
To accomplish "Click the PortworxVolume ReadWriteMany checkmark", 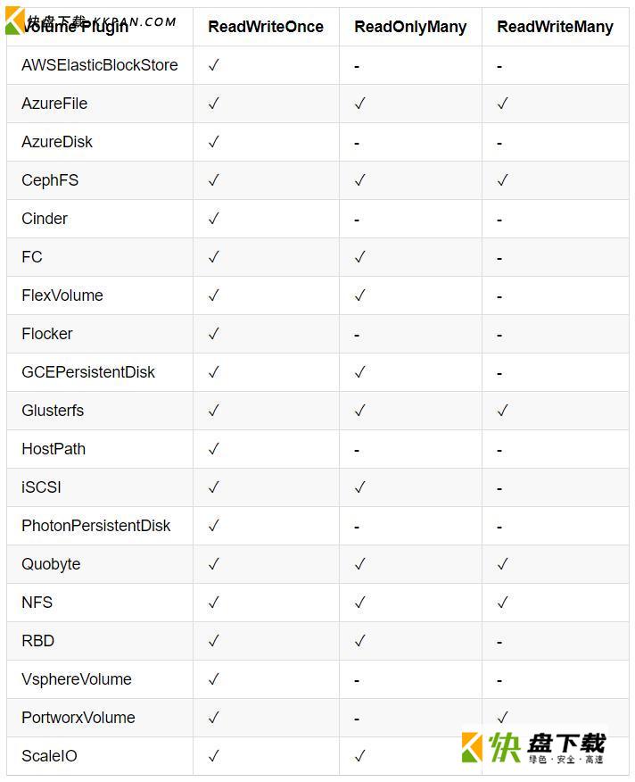I will click(502, 717).
